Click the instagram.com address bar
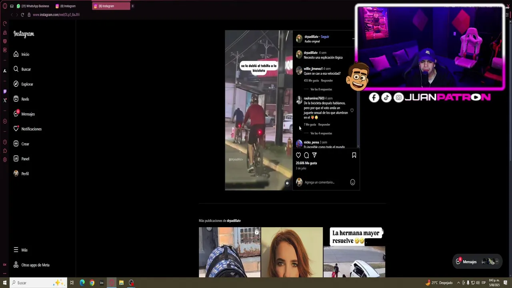 pos(56,15)
